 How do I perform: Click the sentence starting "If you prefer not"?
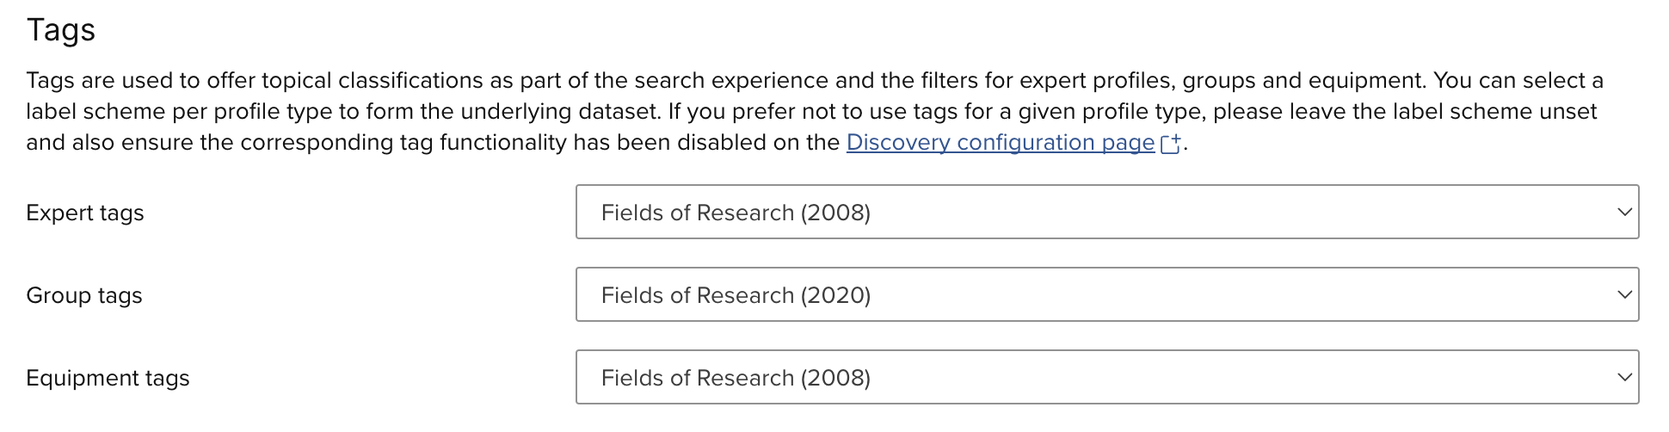946,112
